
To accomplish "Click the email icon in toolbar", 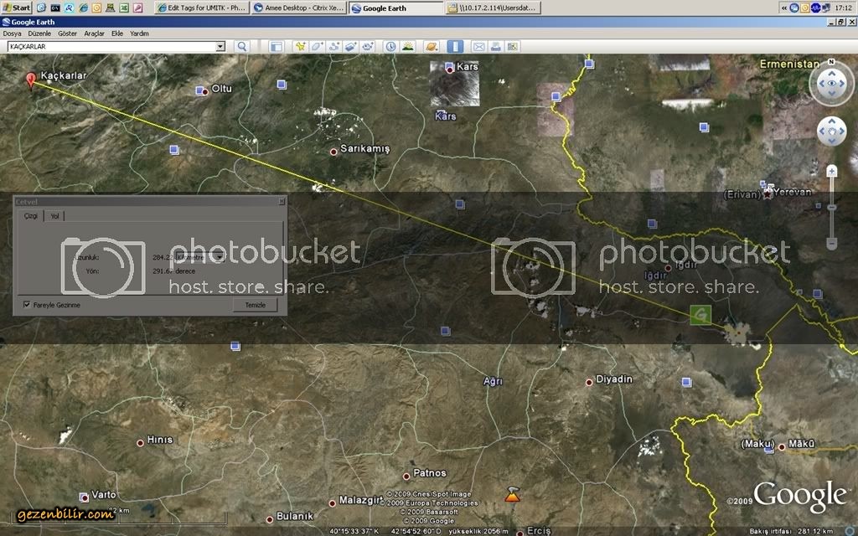I will click(478, 47).
